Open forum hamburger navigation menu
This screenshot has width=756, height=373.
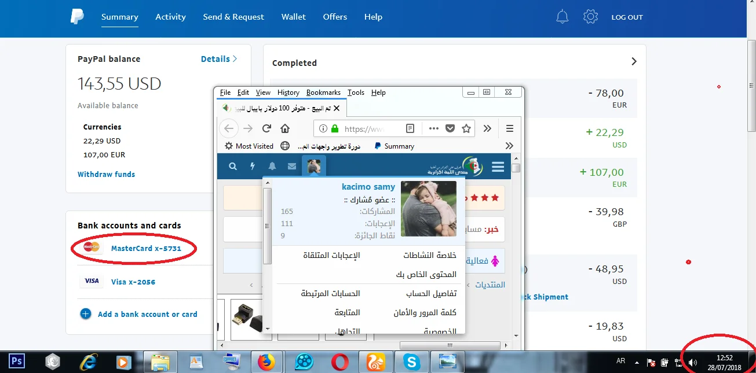(498, 167)
